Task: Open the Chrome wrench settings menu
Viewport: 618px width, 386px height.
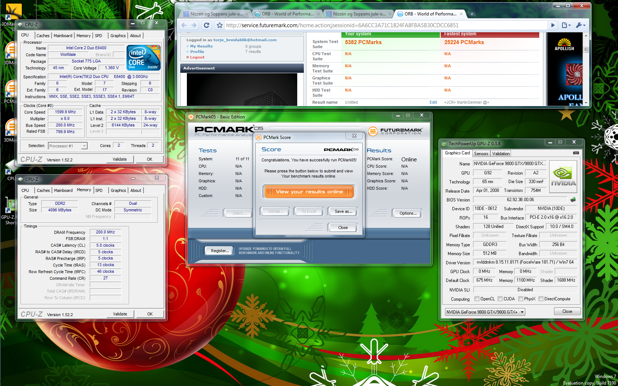Action: [x=580, y=25]
